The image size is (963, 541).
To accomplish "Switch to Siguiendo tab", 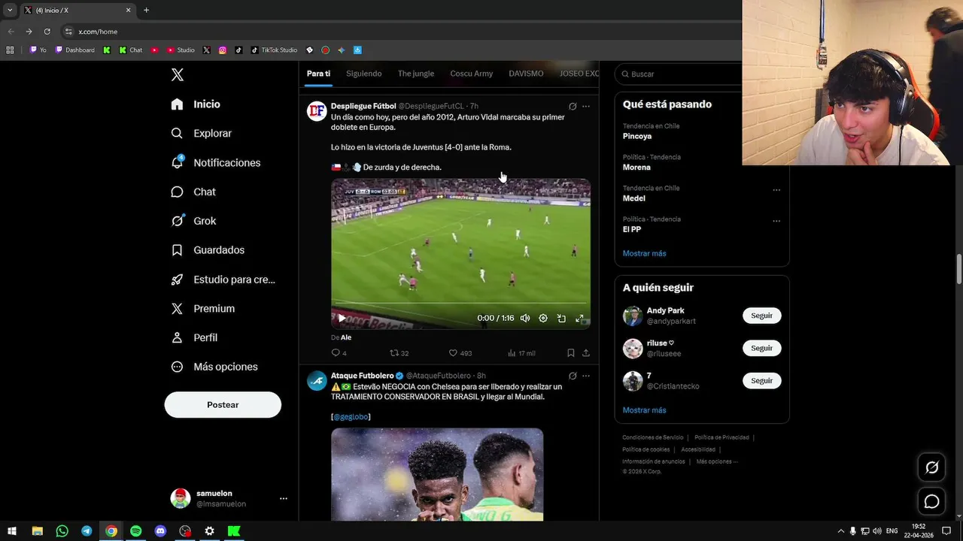I will coord(364,74).
